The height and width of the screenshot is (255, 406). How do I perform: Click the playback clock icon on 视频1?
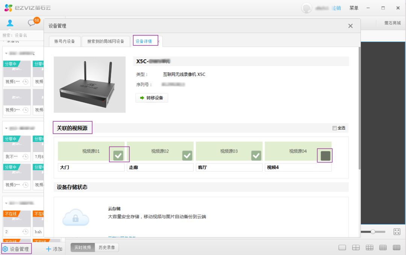tap(26, 81)
